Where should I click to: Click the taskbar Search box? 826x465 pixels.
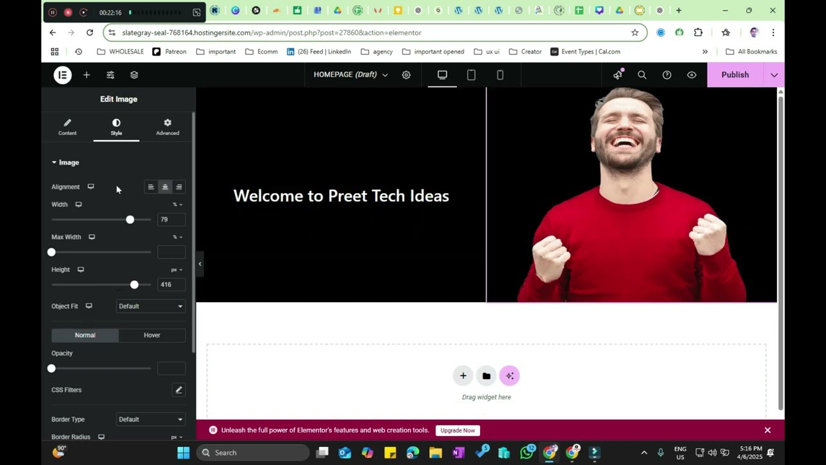[253, 453]
